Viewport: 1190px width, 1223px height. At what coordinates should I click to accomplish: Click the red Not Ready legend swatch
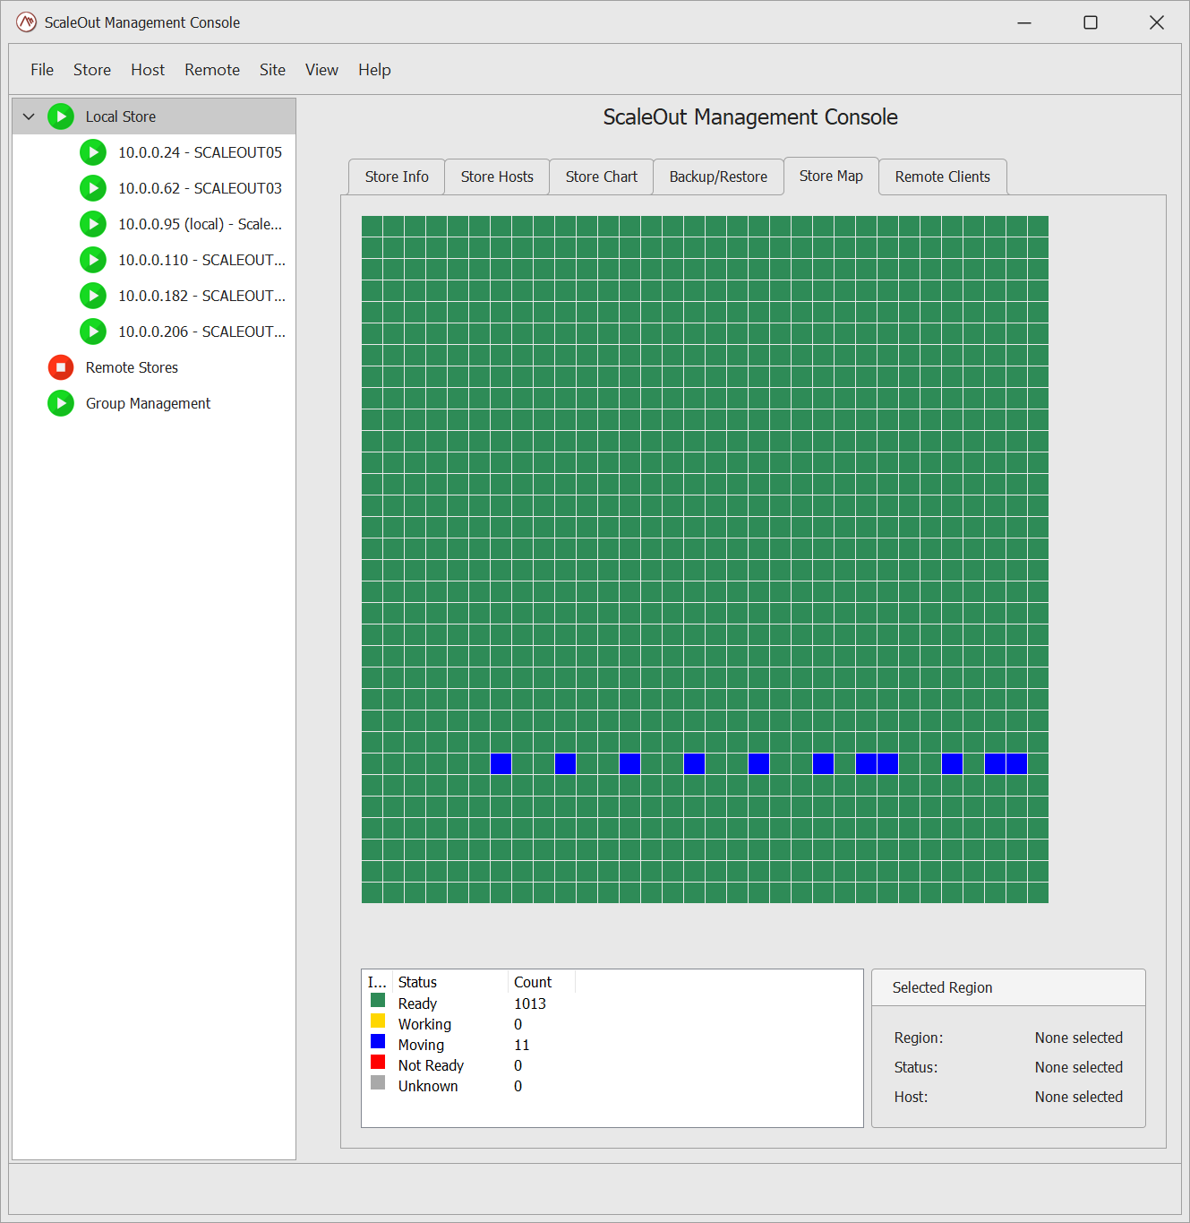378,1063
